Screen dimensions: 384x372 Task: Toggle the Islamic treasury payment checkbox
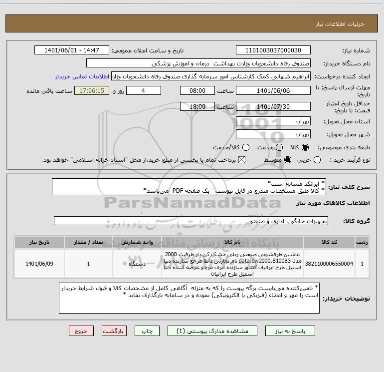click(x=242, y=160)
